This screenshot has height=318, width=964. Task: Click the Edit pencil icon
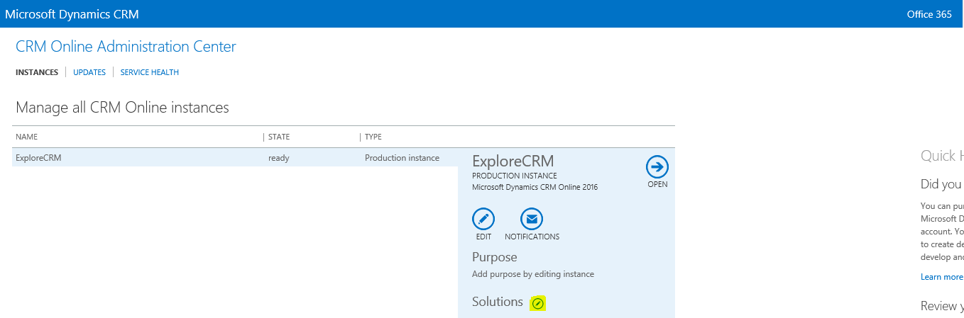[483, 220]
